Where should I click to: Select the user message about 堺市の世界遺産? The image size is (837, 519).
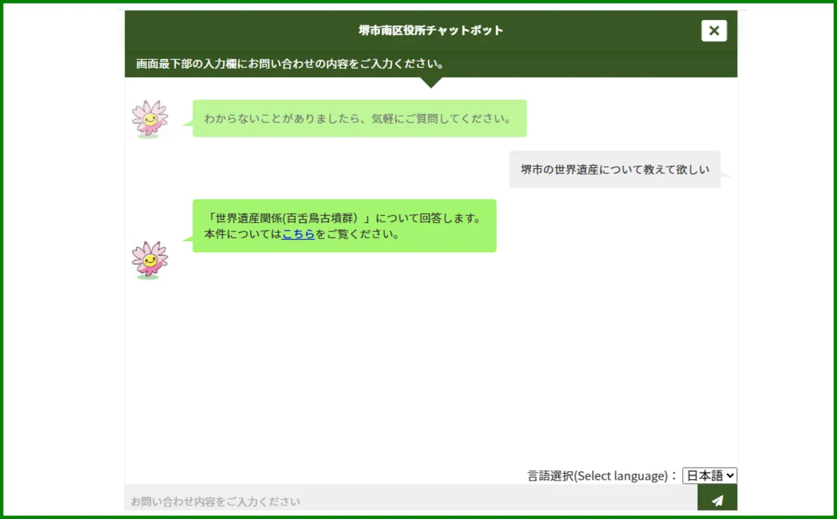614,169
